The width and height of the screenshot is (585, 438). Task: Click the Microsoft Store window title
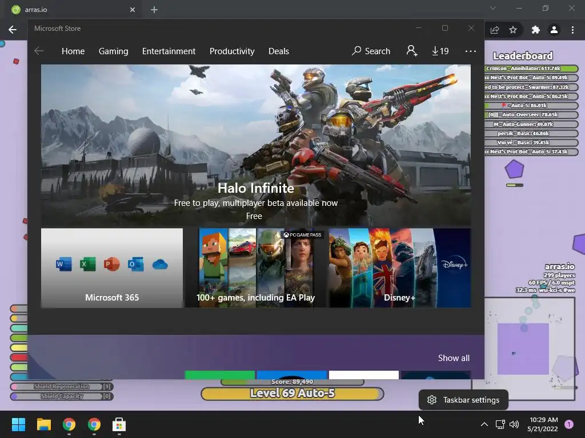point(58,29)
